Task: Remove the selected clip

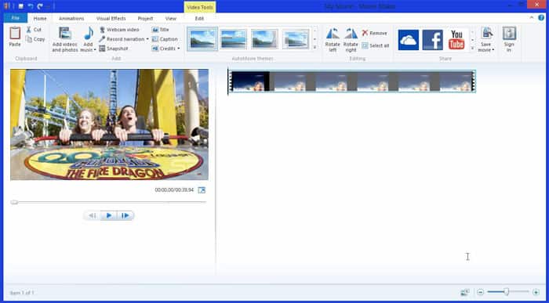Action: point(374,33)
